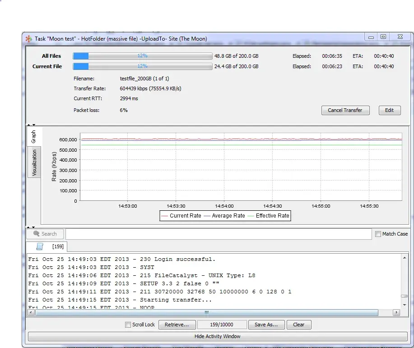This screenshot has width=414, height=348.
Task: Click the Search button with magnifier icon
Action: point(45,234)
